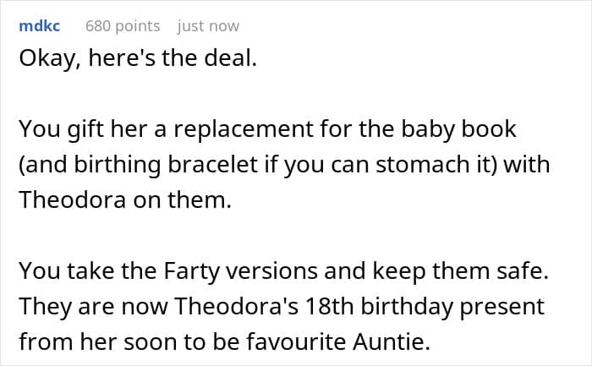The width and height of the screenshot is (592, 366).
Task: Click the phrase 'baby book'
Action: click(x=469, y=133)
